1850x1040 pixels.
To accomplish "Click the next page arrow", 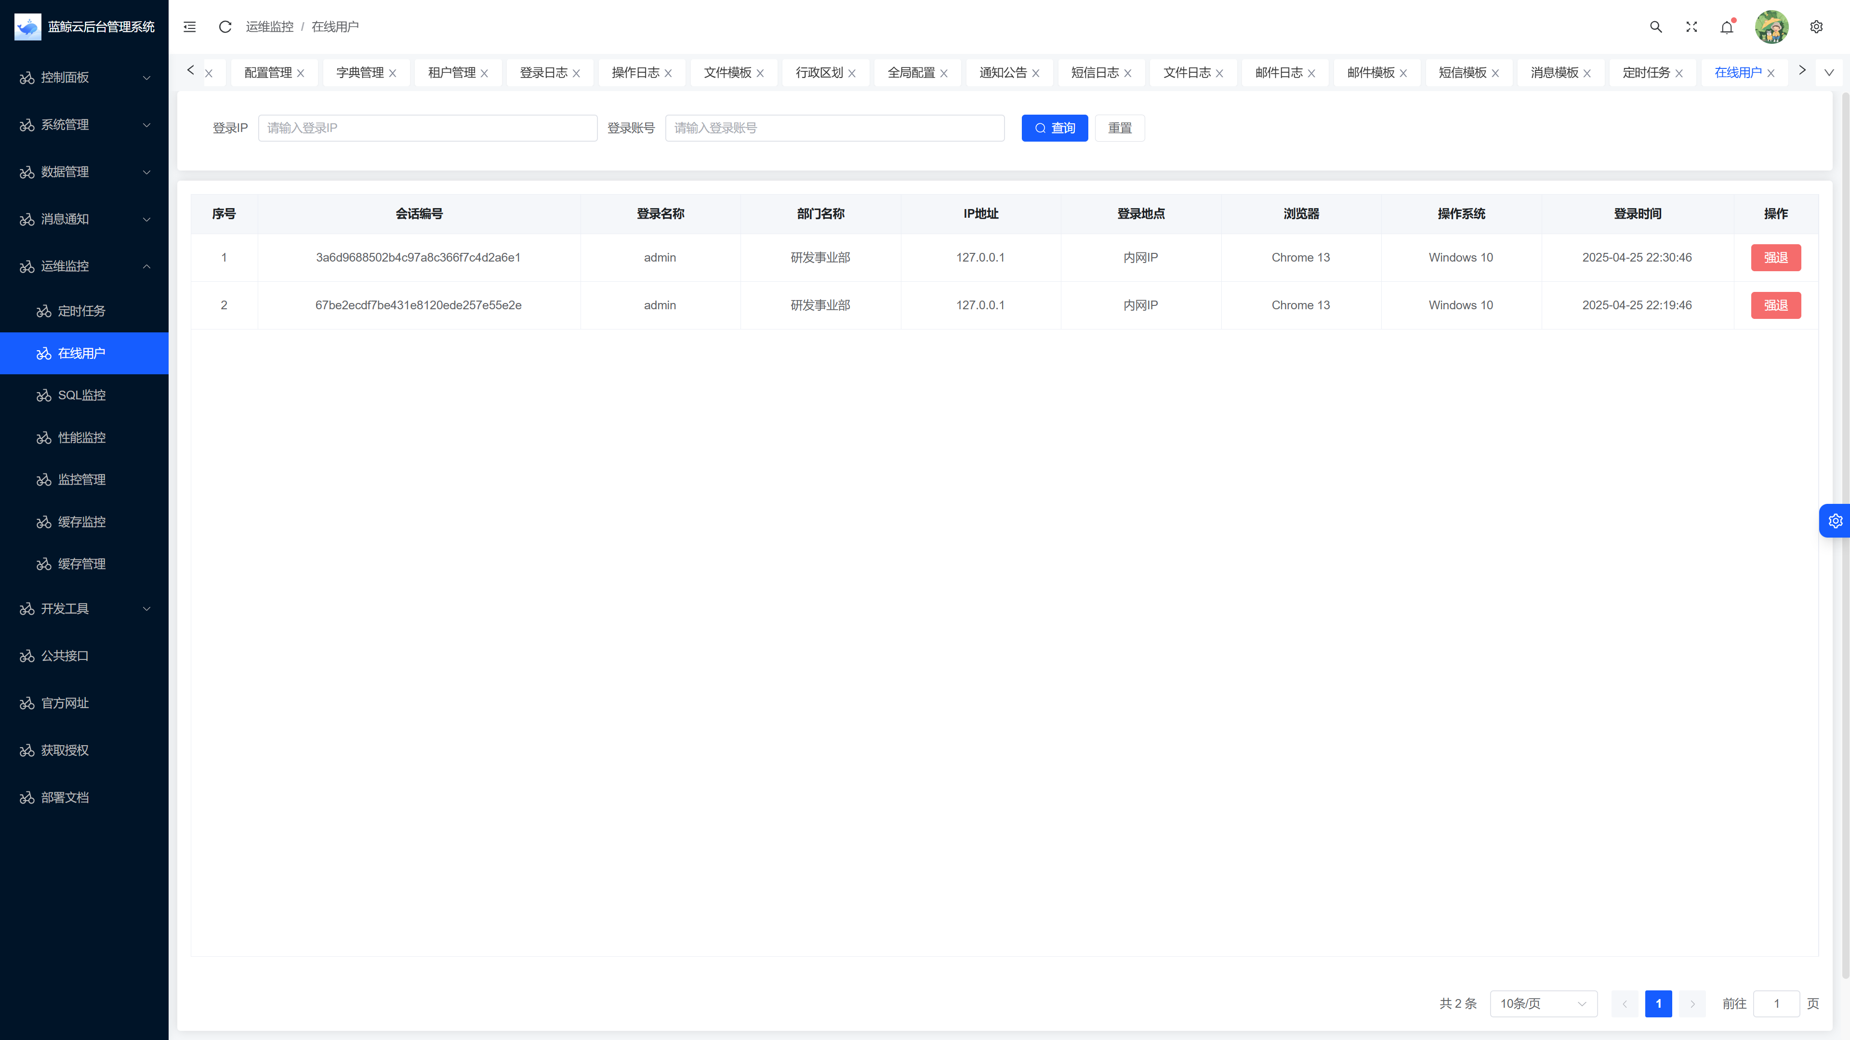I will click(x=1692, y=1003).
